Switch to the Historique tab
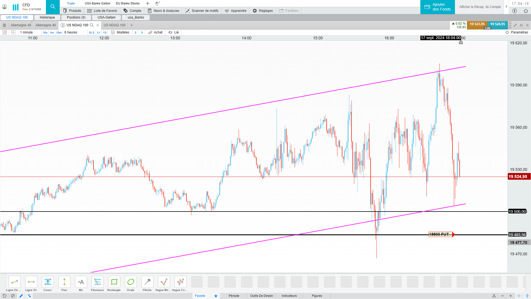The height and width of the screenshot is (299, 531). [x=47, y=17]
